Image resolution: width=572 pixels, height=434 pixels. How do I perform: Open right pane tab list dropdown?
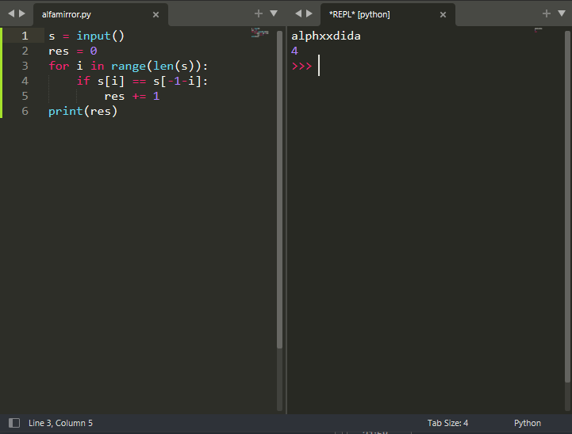[561, 13]
